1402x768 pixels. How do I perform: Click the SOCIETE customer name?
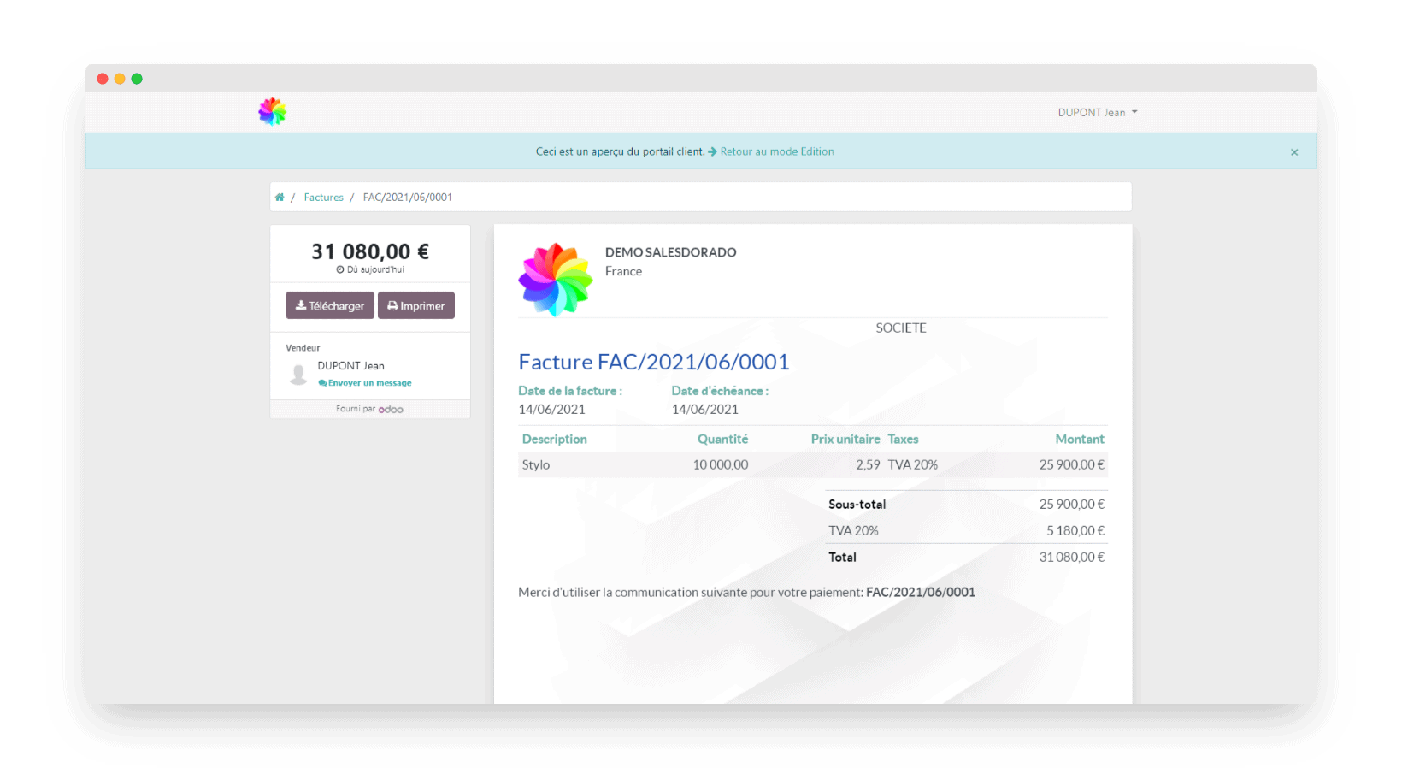[x=901, y=328]
